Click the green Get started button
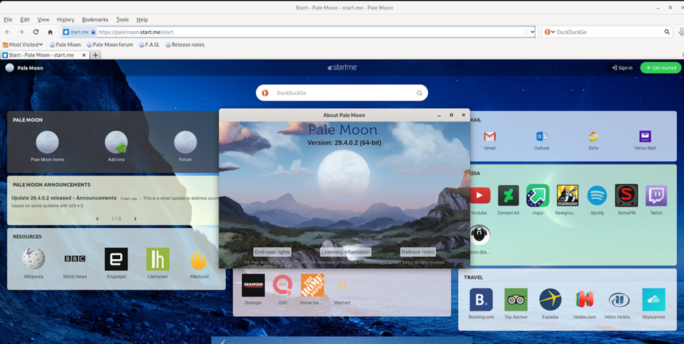This screenshot has width=684, height=344. 661,67
